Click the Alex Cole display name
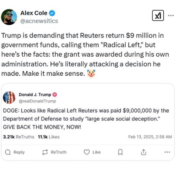This screenshot has width=176, height=176. tap(34, 13)
